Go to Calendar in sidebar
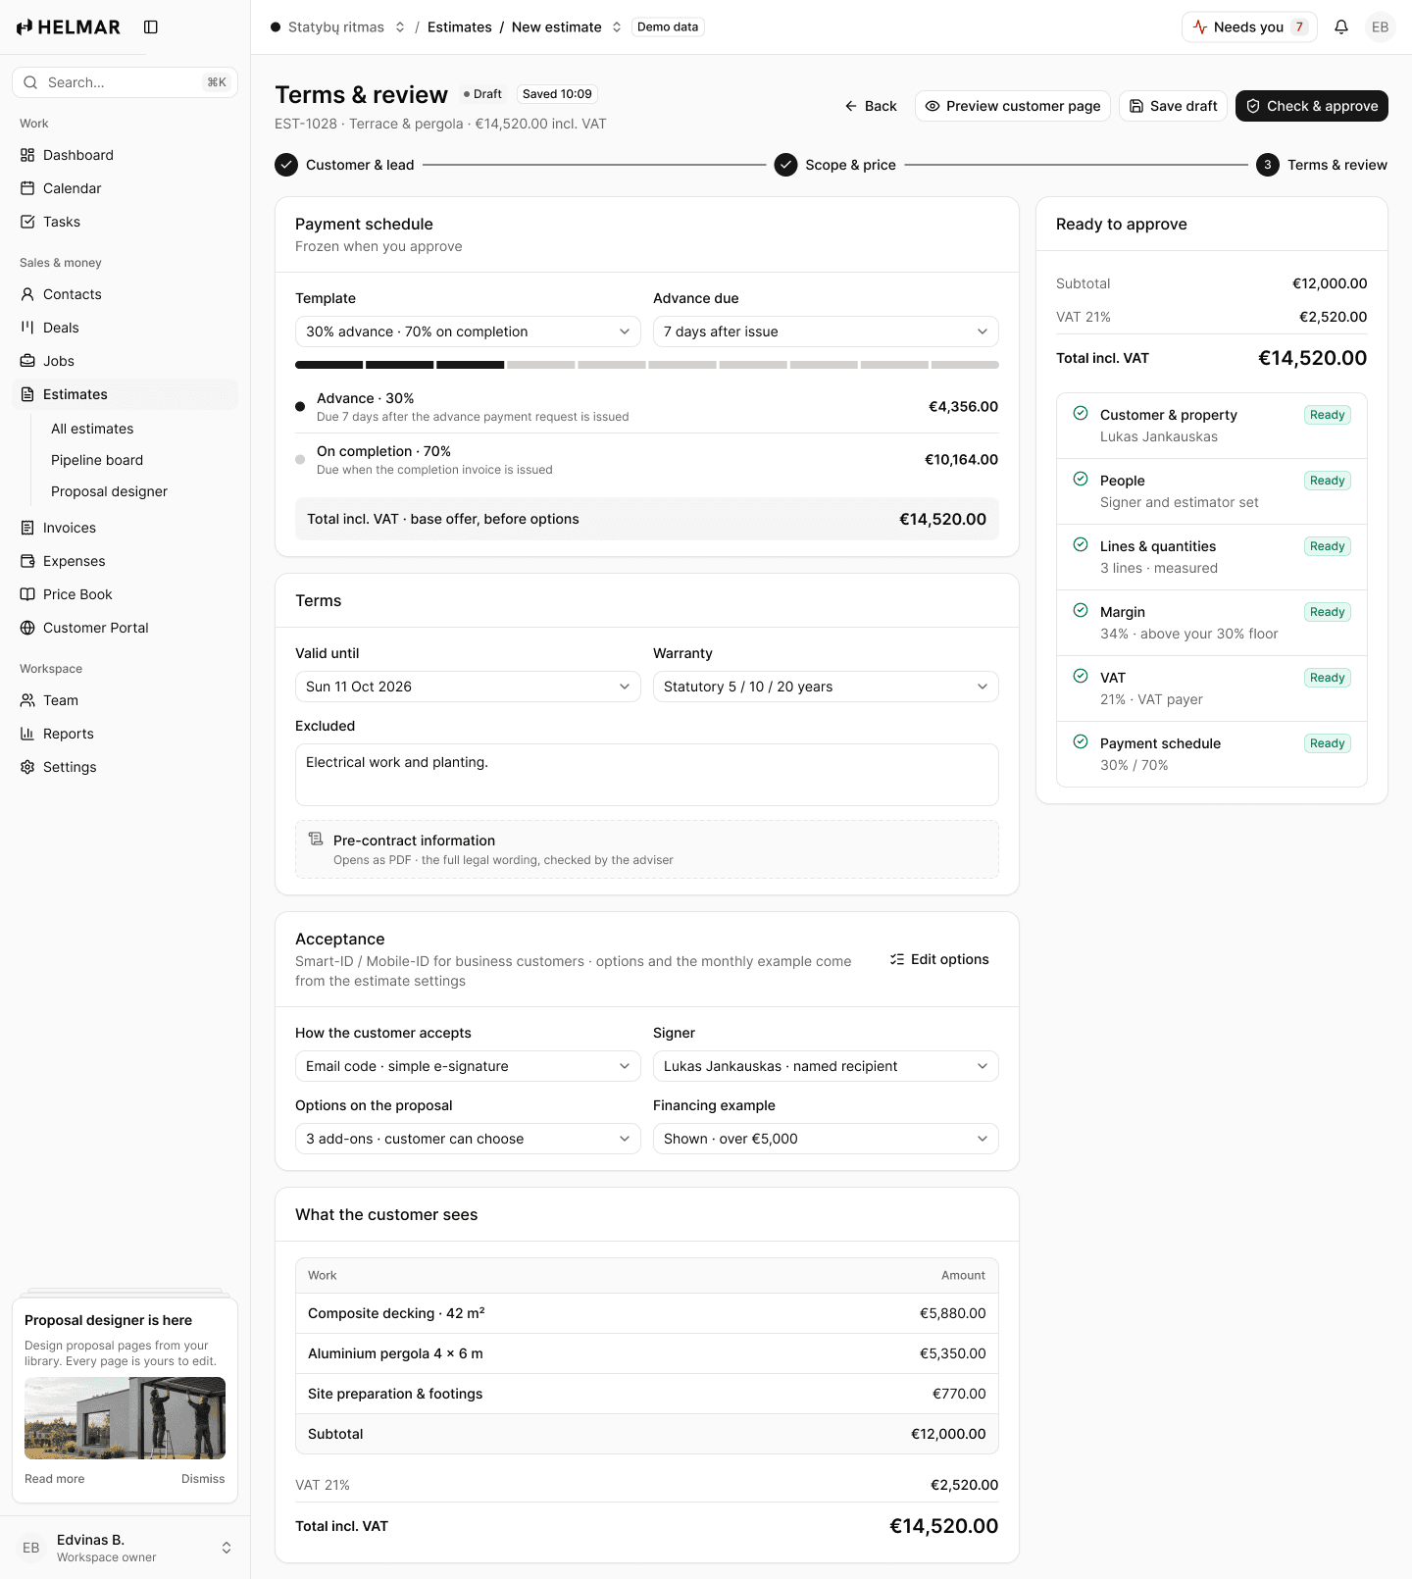Screen dimensions: 1412x1579 126,188
